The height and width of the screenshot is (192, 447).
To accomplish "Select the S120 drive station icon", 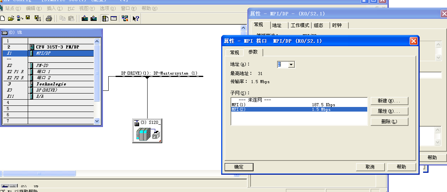I will pyautogui.click(x=147, y=131).
